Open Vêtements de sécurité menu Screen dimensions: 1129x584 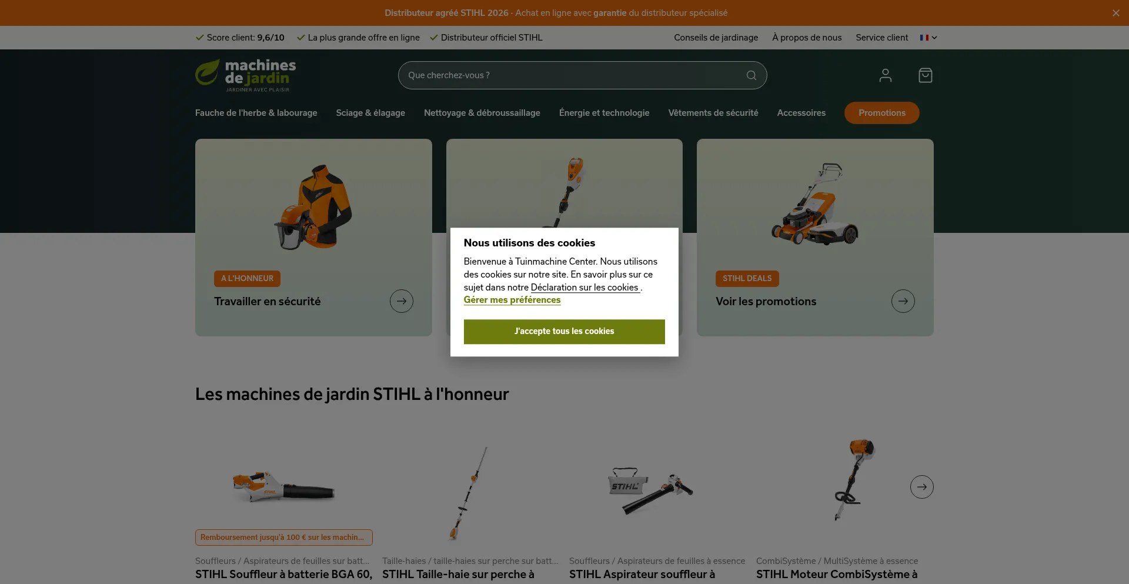713,113
